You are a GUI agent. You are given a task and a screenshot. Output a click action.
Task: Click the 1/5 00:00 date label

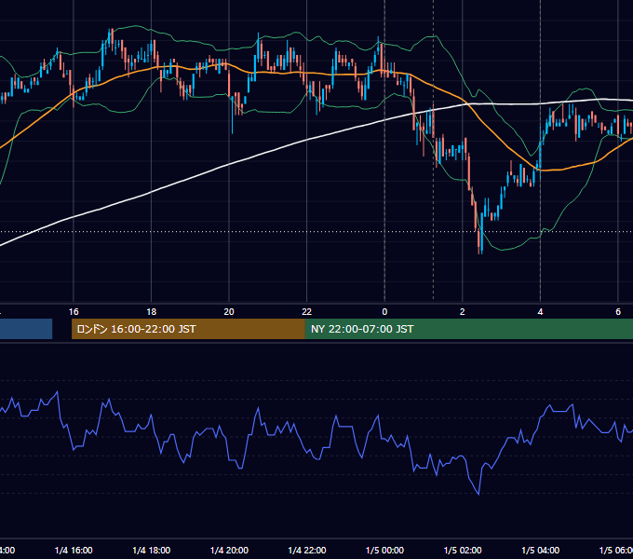click(x=384, y=550)
